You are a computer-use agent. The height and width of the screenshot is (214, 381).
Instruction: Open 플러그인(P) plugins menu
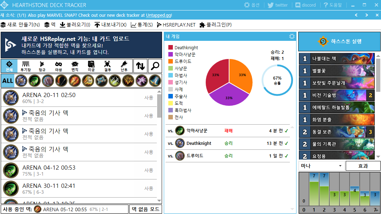coord(215,25)
